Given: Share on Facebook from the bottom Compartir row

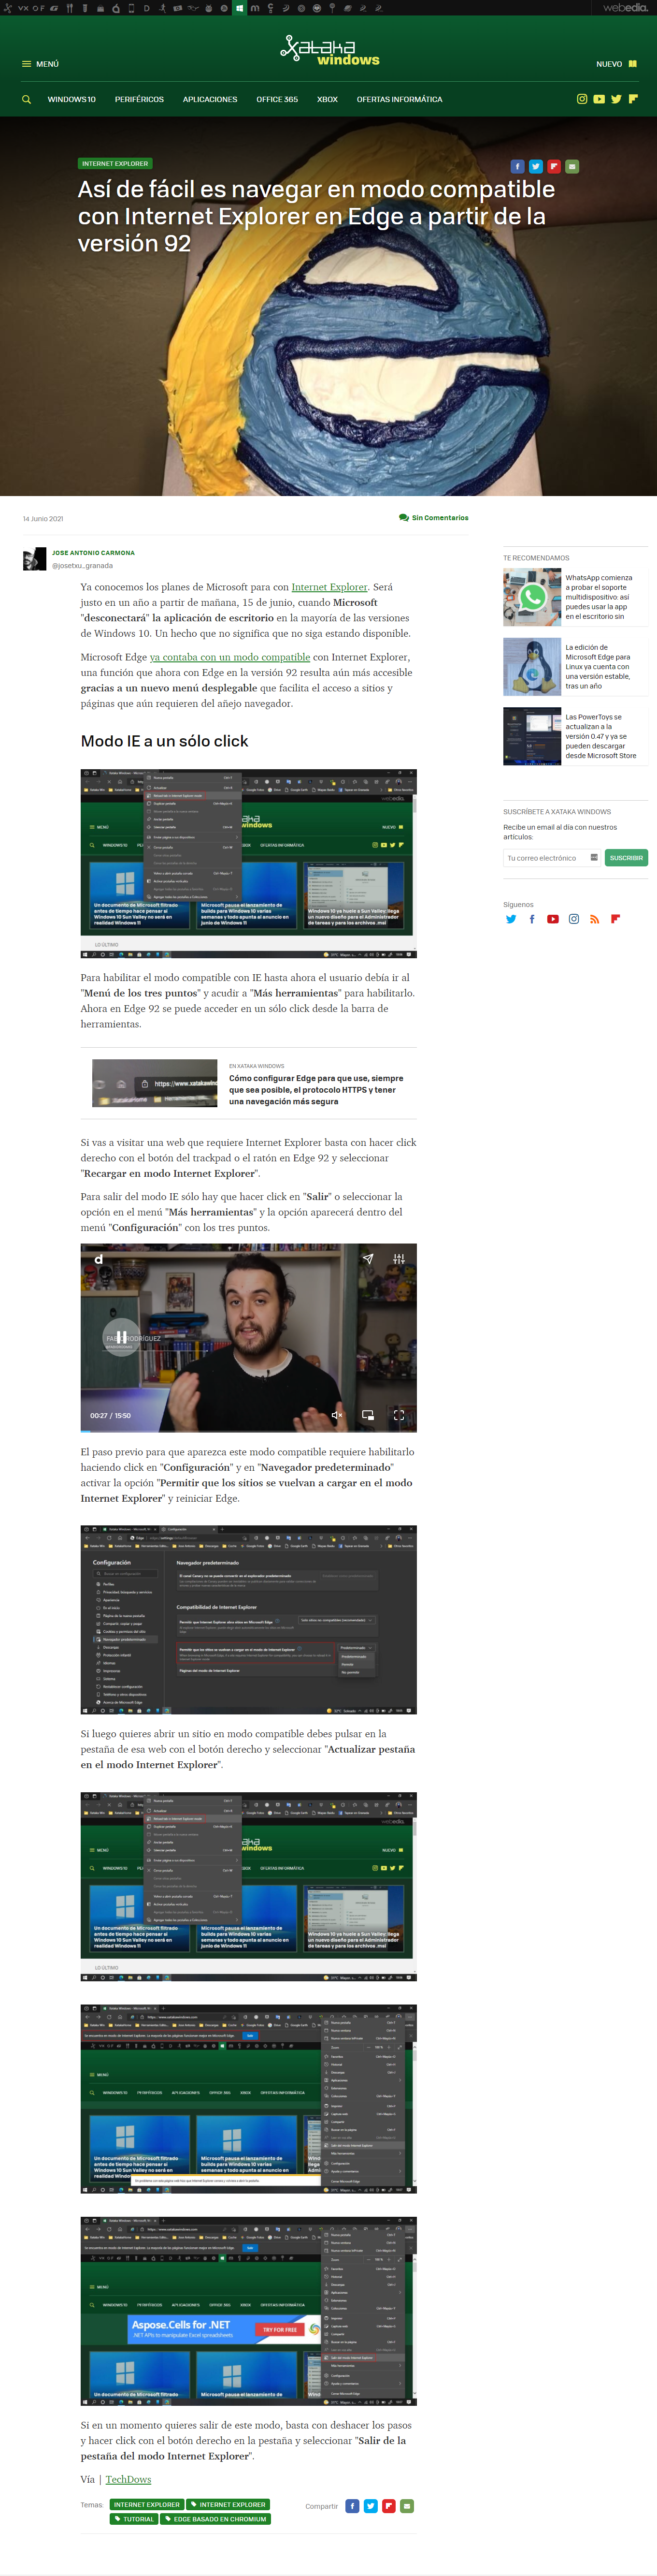Looking at the screenshot, I should (353, 2505).
